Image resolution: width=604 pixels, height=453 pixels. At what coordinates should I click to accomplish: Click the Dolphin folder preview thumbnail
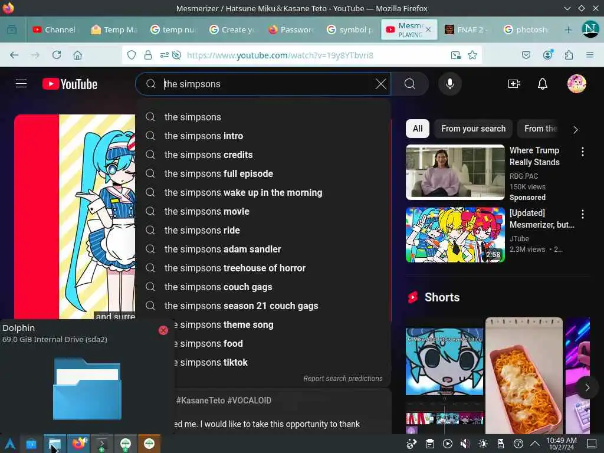pos(87,389)
